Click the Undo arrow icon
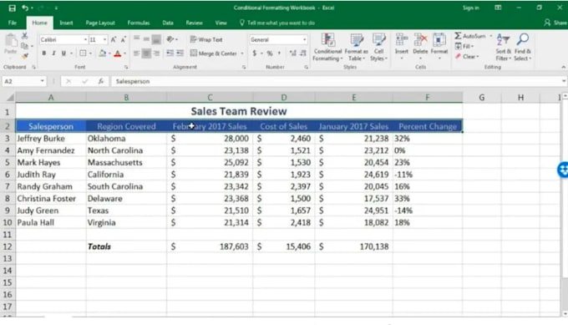568x325 pixels. (x=24, y=8)
